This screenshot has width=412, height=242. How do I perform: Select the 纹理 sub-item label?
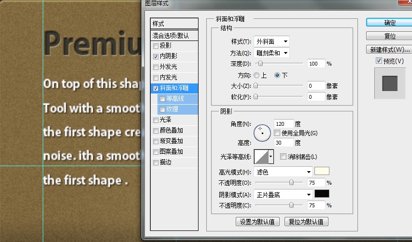click(x=172, y=109)
